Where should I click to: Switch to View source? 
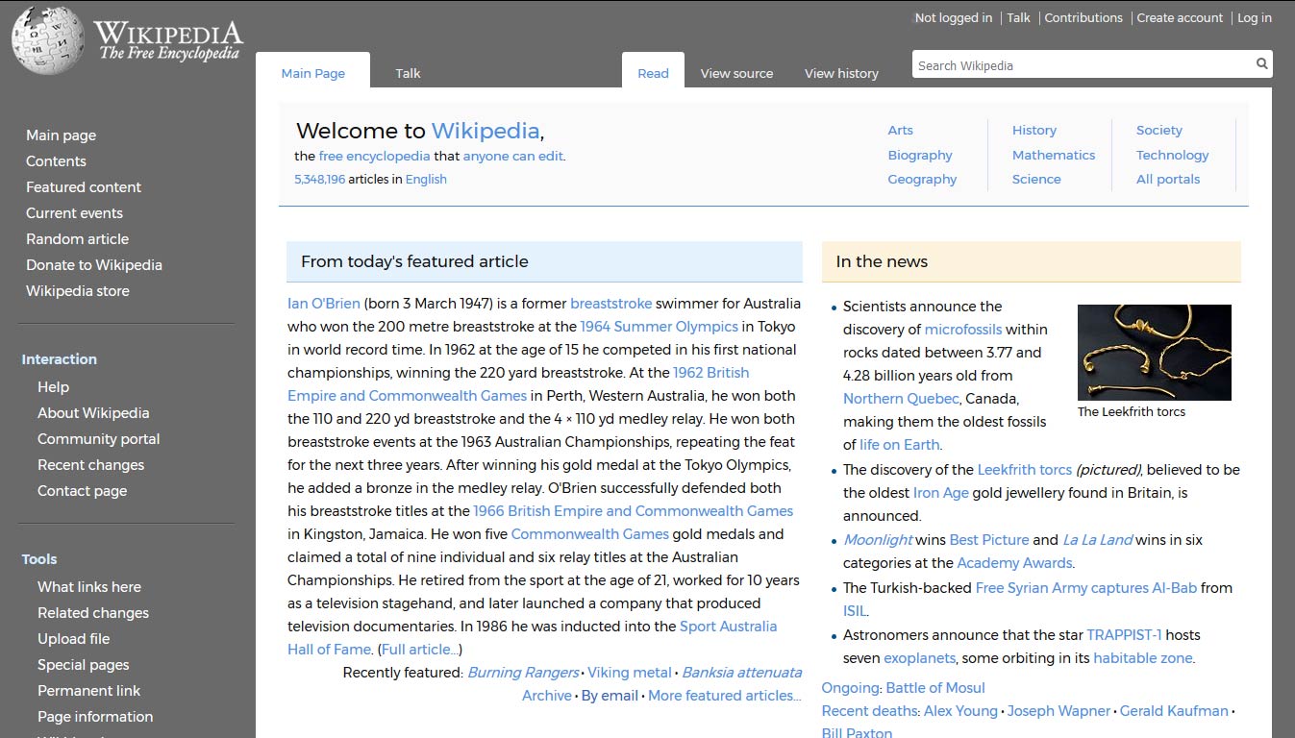[x=736, y=73]
